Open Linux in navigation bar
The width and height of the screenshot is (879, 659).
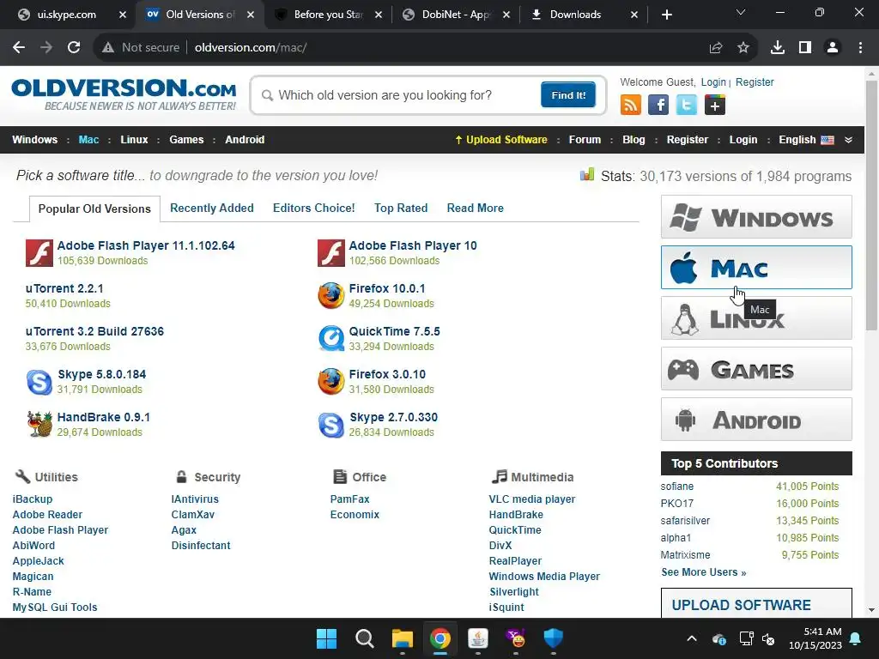(134, 140)
